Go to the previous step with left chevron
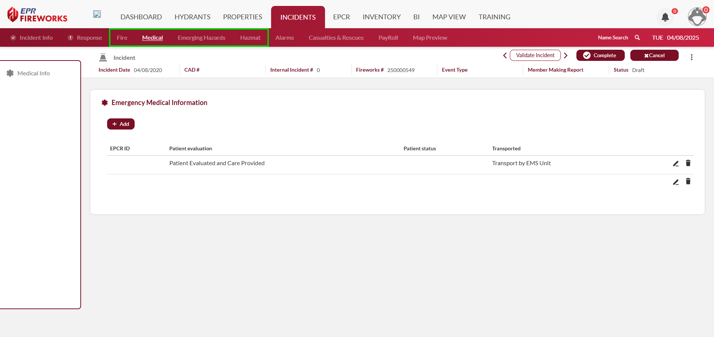Viewport: 714px width, 337px height. 505,55
